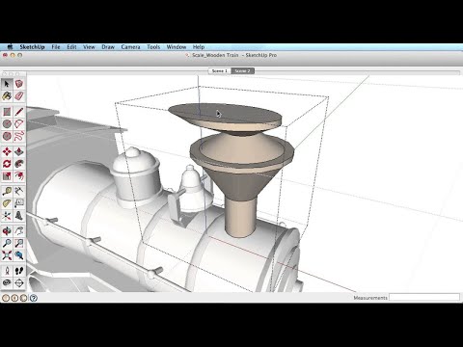Click the window title 'Scale_Wooden Train - SketchUp Pro'
The height and width of the screenshot is (347, 463).
234,55
